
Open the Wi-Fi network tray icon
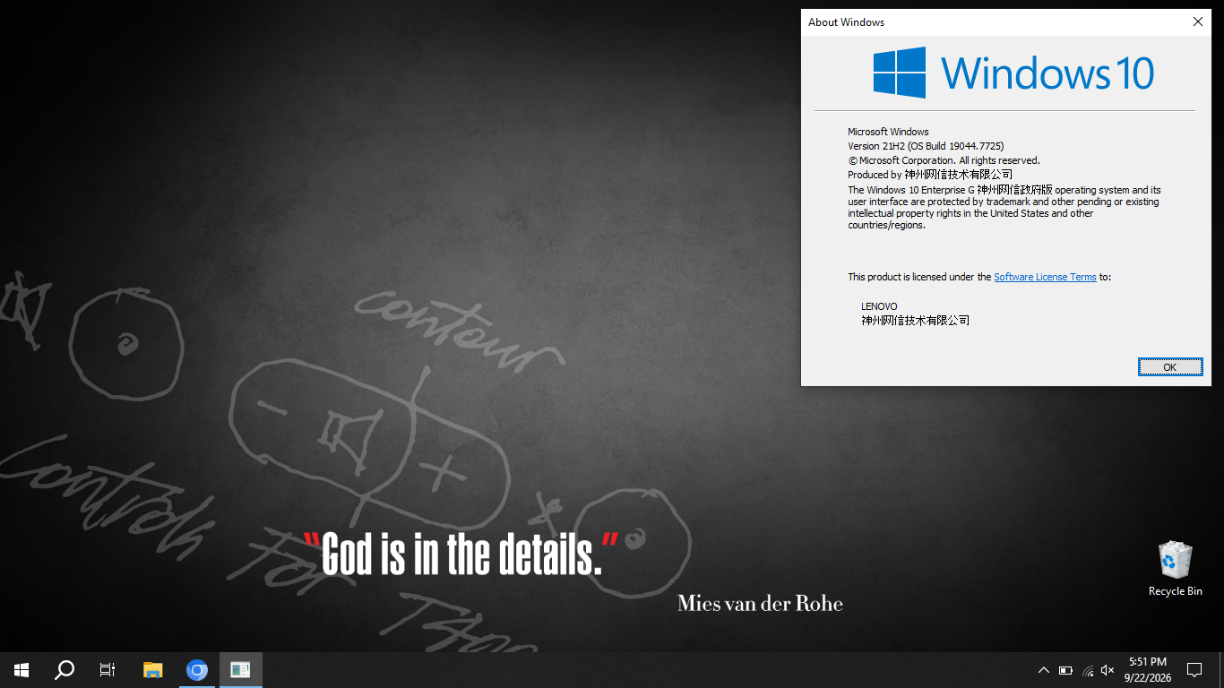point(1087,670)
